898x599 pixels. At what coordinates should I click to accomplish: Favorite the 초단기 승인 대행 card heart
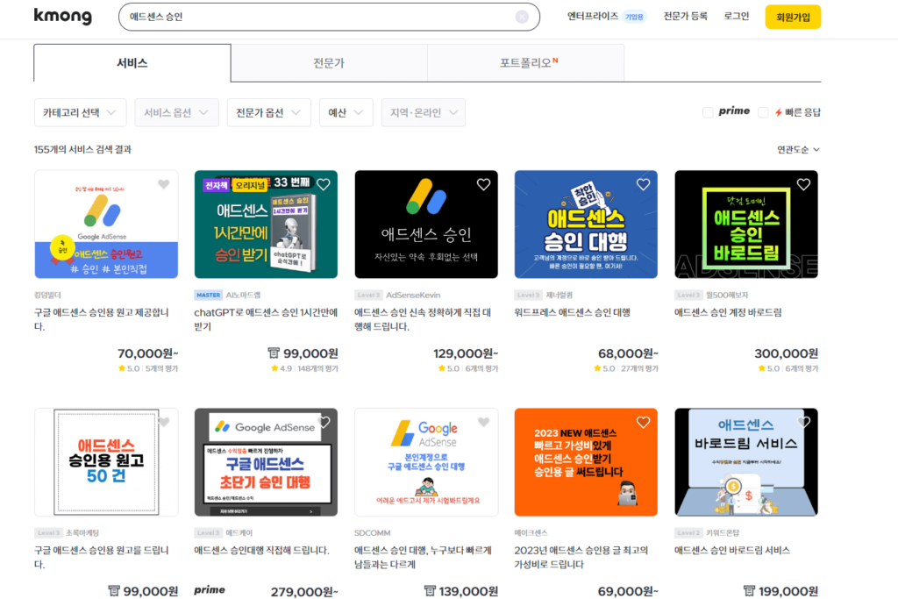(324, 422)
